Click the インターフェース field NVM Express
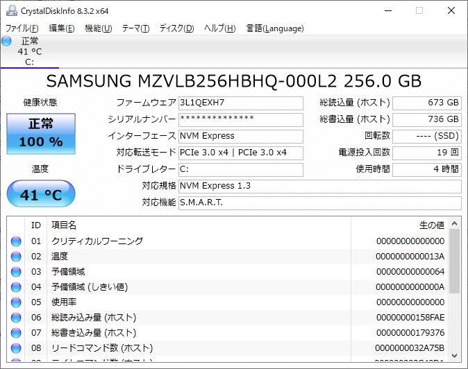Screen dimensions: 468x369 click(x=241, y=137)
